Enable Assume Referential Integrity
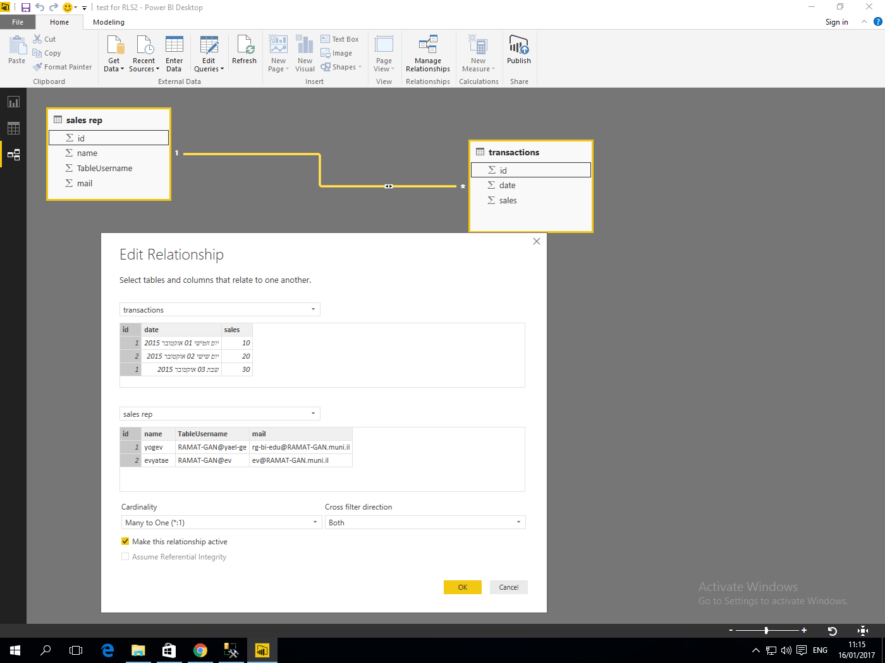 [x=125, y=556]
